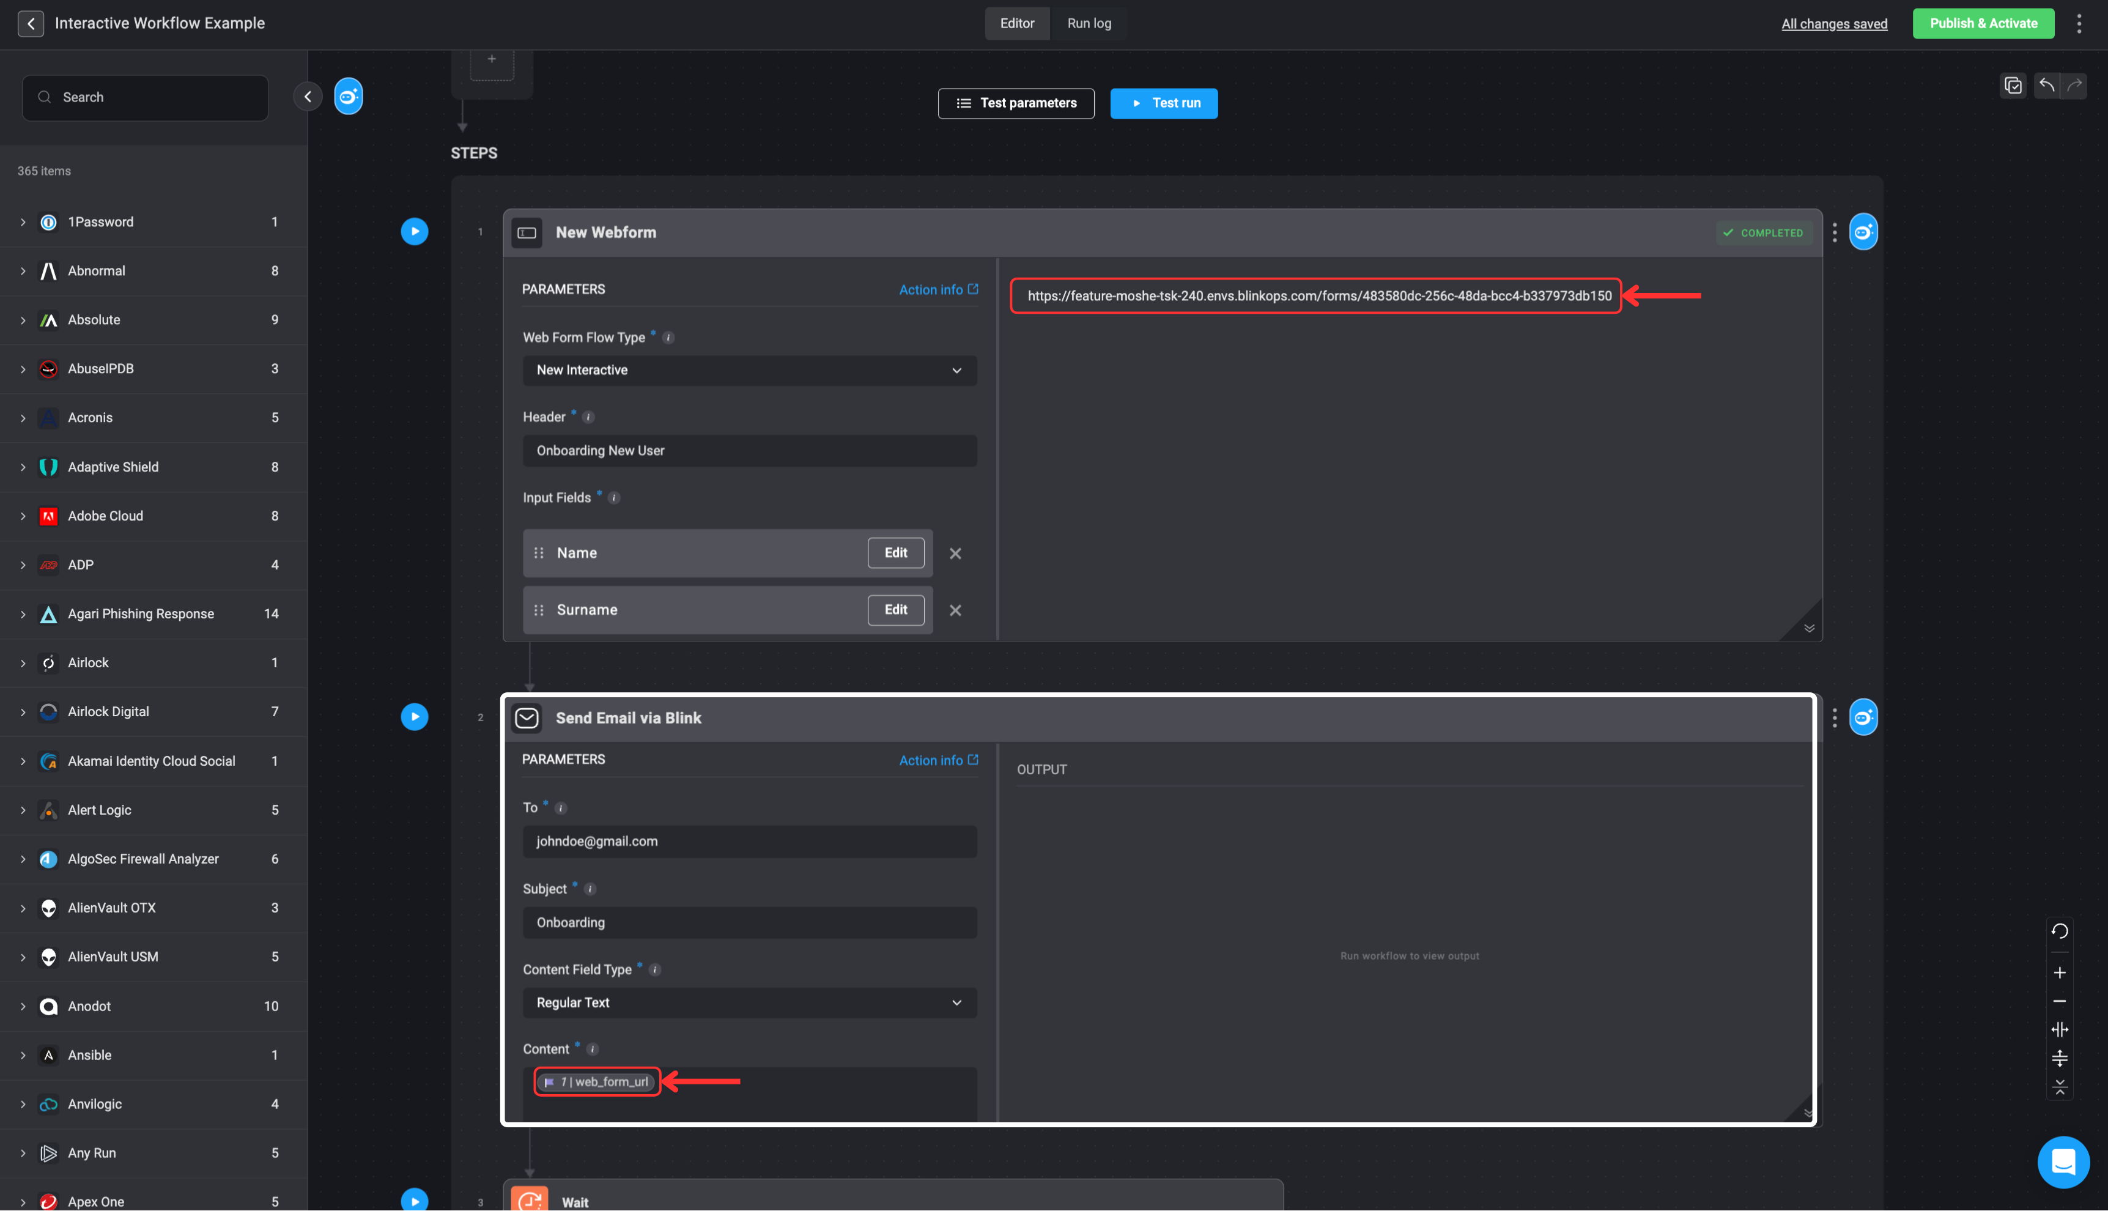Click the redo arrow icon

pos(2075,85)
